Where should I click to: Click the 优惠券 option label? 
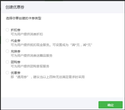16,73
